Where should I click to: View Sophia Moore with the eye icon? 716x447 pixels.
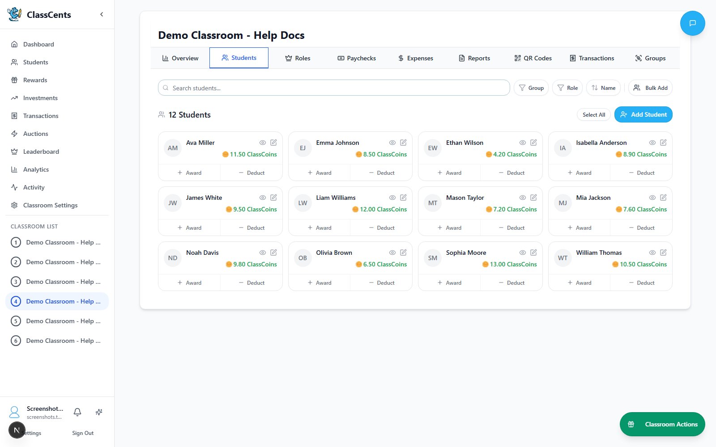(523, 253)
